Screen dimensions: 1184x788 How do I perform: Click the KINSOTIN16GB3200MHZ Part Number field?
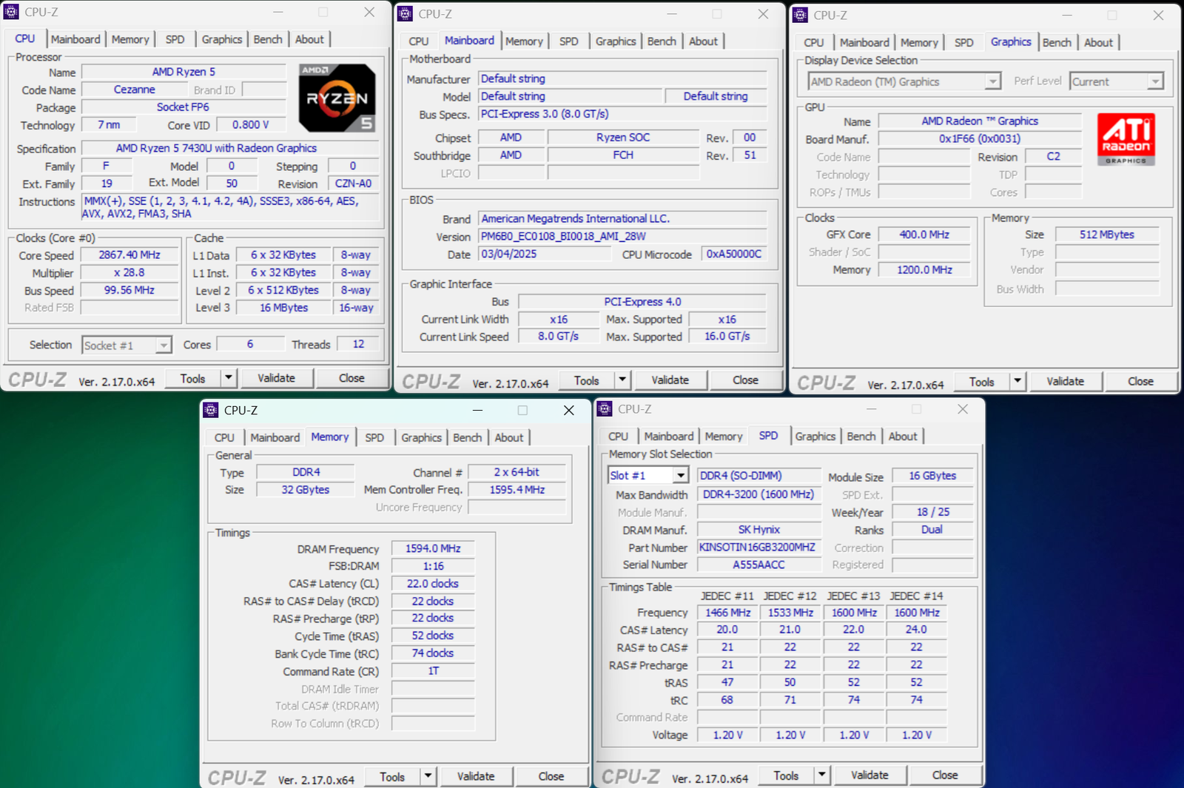click(757, 548)
